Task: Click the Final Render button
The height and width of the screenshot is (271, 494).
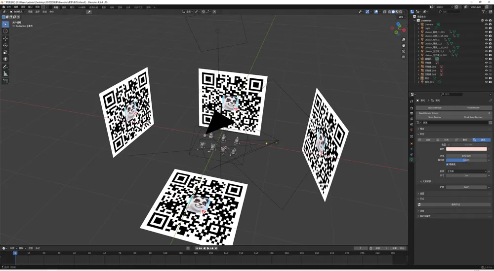Action: (473, 108)
